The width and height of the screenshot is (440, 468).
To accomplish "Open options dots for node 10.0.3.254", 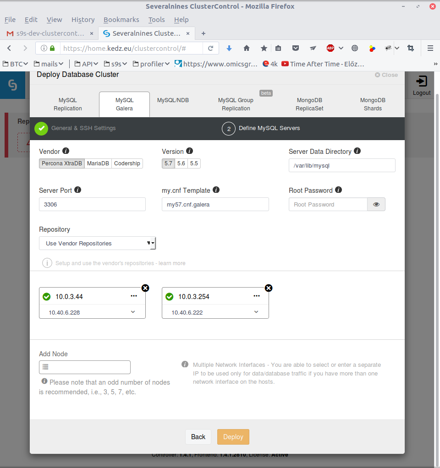I will coord(257,296).
